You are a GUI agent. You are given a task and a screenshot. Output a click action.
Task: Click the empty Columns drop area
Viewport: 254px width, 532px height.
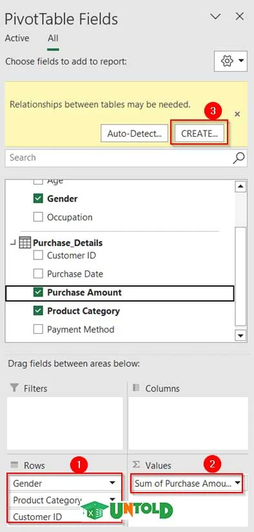[x=188, y=424]
